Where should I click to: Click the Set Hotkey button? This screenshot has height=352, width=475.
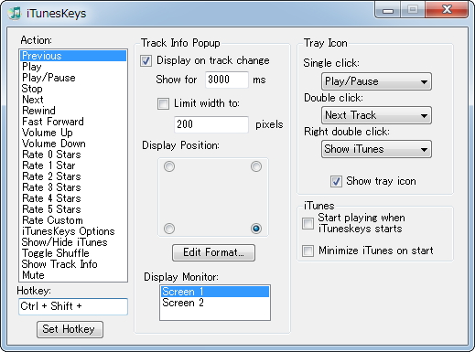[70, 329]
